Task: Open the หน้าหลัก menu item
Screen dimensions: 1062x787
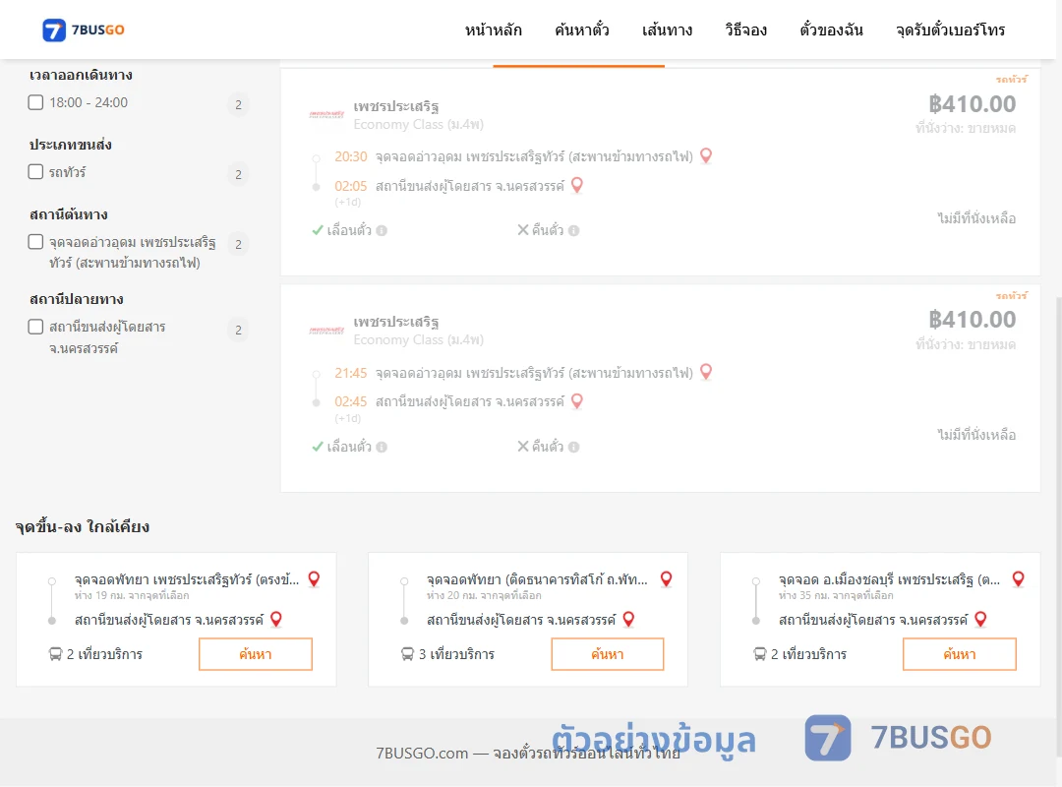Action: (x=493, y=30)
